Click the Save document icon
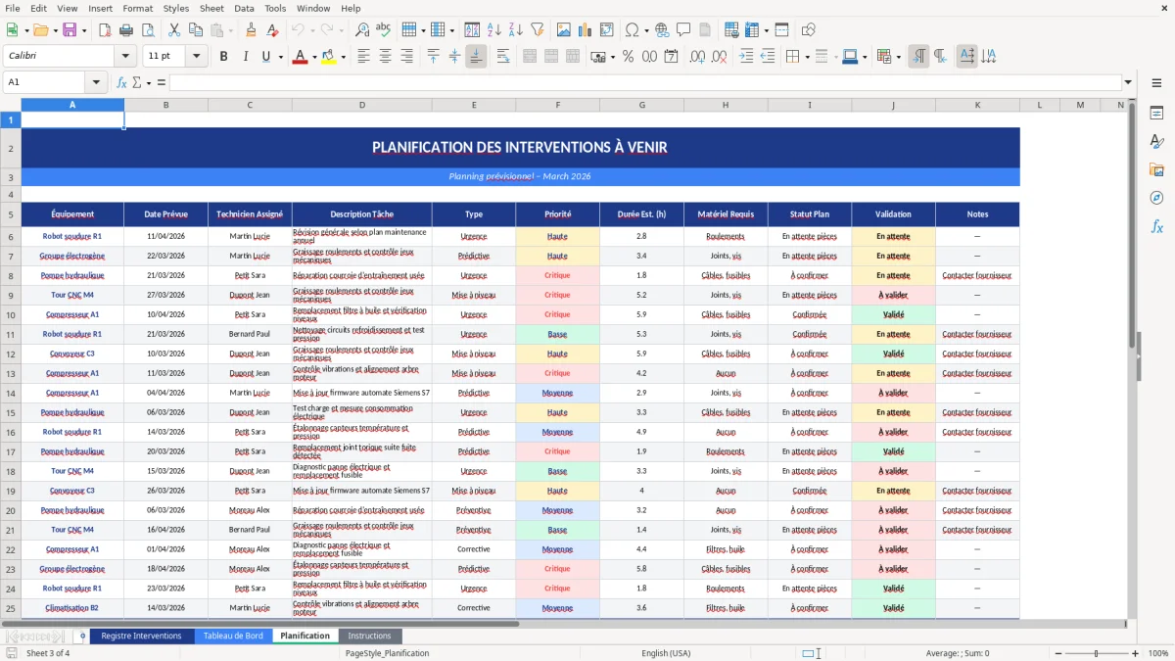Screen dimensions: 1175x661 (70, 30)
